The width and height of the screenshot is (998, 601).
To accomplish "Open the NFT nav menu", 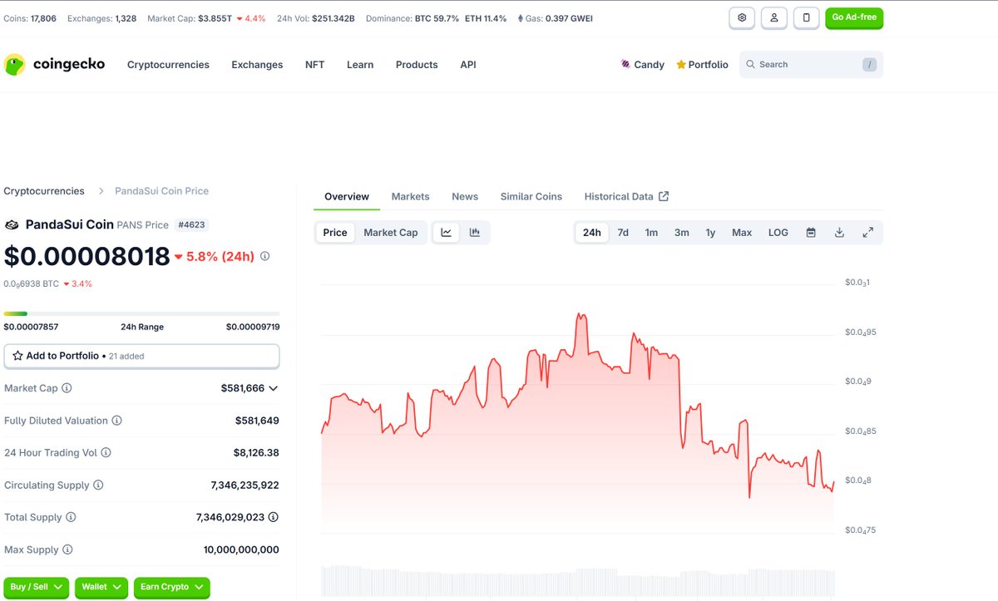I will point(315,65).
